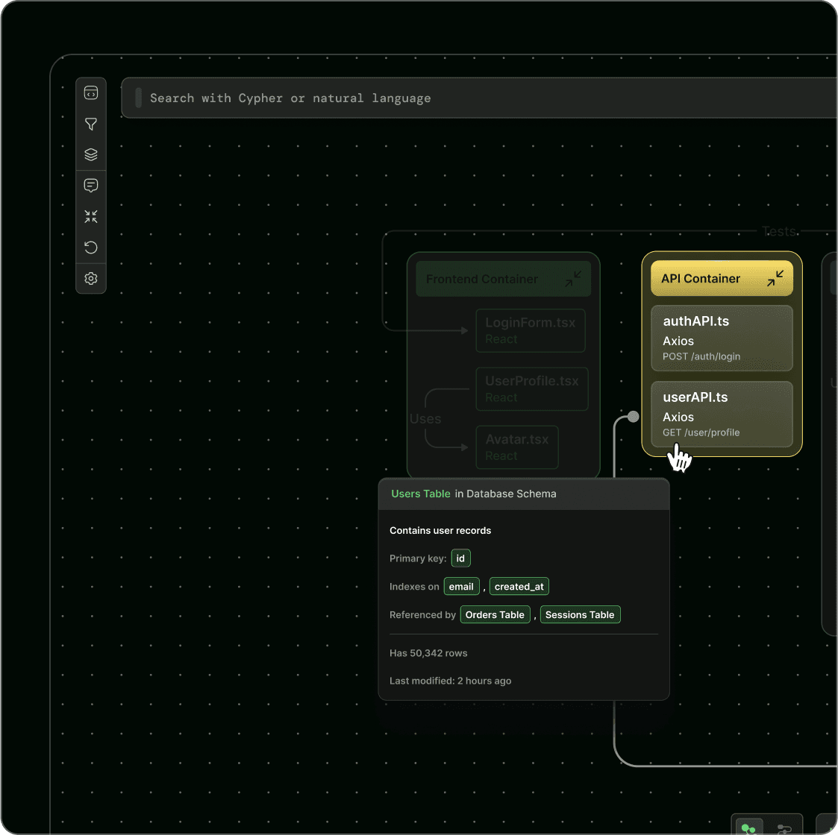Click the connector endpoint dot near userAPI.ts
The height and width of the screenshot is (835, 838).
(x=633, y=417)
